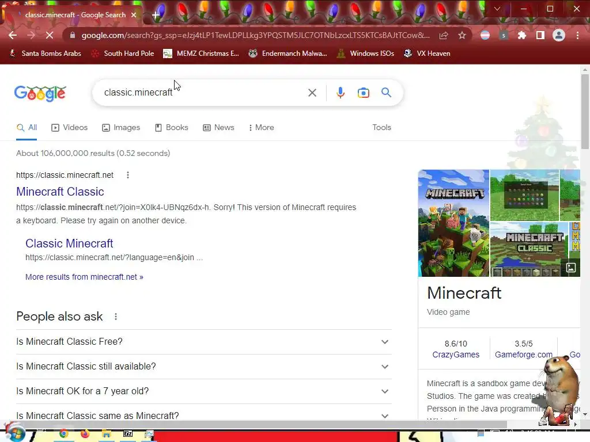The height and width of the screenshot is (442, 590).
Task: Open the Minecraft Classic logo thumbnail
Action: (x=529, y=250)
